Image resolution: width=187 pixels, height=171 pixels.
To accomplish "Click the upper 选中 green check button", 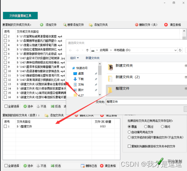I will point(28,106).
